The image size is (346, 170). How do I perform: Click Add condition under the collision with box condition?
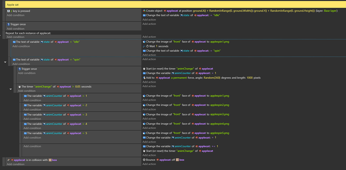coord(16,164)
